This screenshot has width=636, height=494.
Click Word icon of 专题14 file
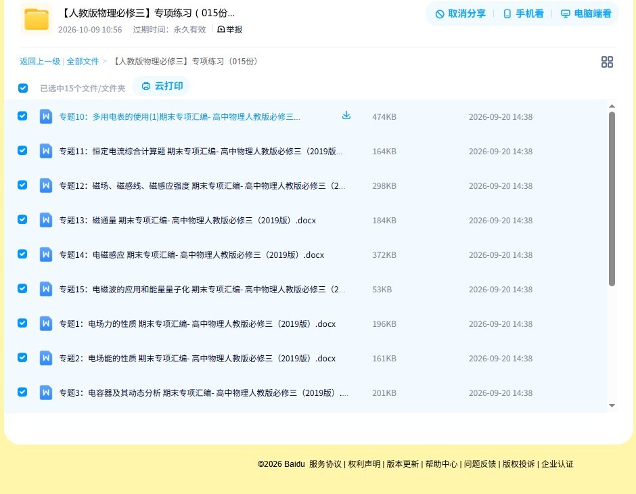[46, 254]
